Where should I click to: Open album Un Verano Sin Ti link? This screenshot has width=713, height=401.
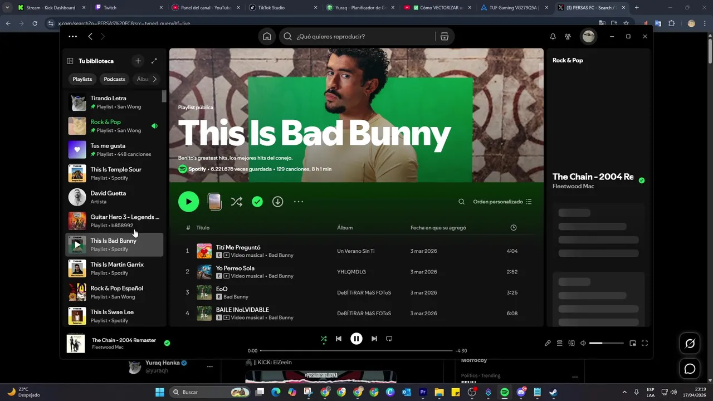click(x=355, y=251)
